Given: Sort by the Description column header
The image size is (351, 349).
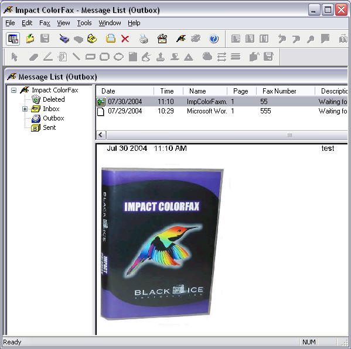Looking at the screenshot, I should click(x=332, y=91).
